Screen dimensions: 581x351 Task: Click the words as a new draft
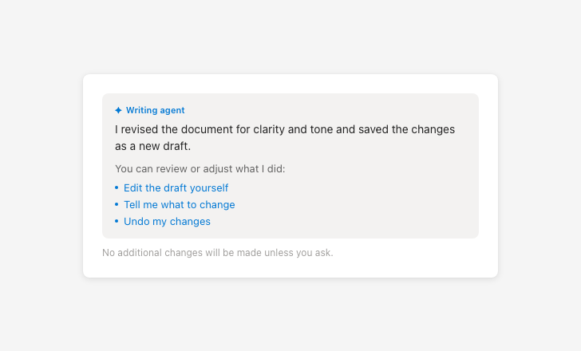[152, 147]
